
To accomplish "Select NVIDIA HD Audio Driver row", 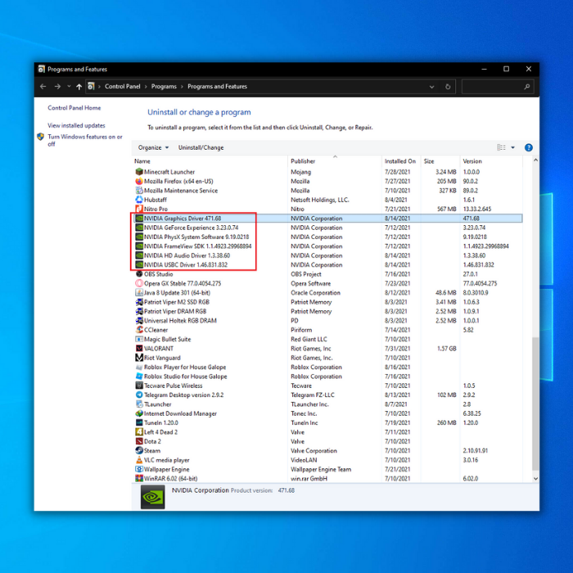I will 327,255.
